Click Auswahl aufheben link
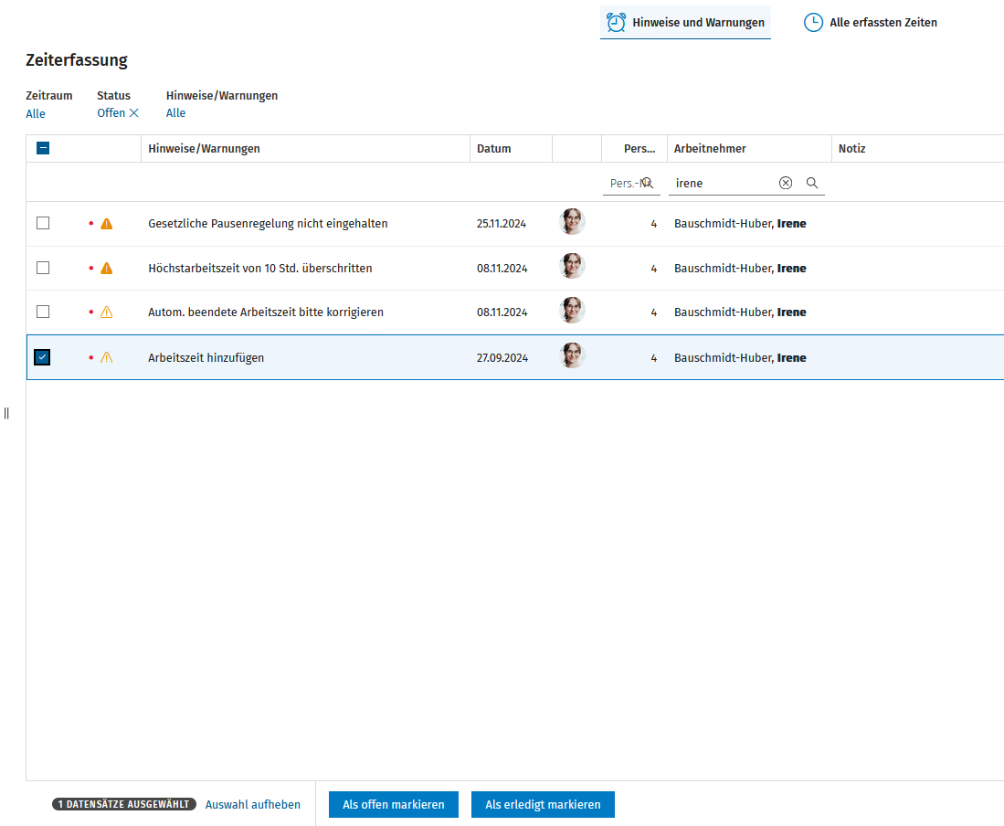 [x=252, y=805]
